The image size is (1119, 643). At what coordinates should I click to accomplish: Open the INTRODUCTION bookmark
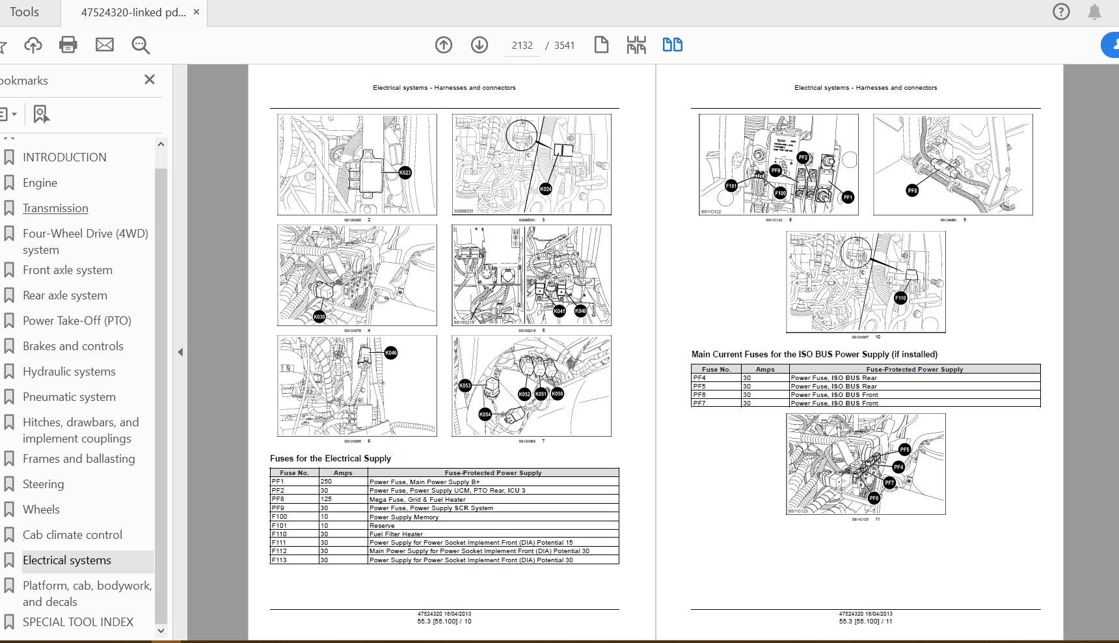(64, 157)
